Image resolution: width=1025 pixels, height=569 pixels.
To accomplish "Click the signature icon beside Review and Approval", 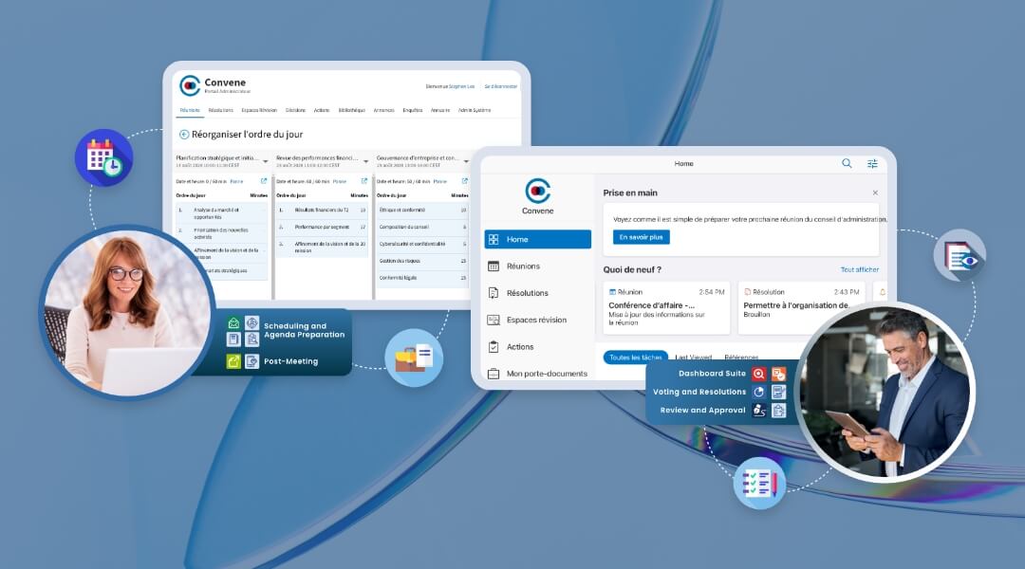I will point(758,411).
